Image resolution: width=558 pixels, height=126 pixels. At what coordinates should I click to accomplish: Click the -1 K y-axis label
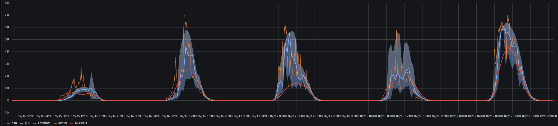click(x=7, y=113)
